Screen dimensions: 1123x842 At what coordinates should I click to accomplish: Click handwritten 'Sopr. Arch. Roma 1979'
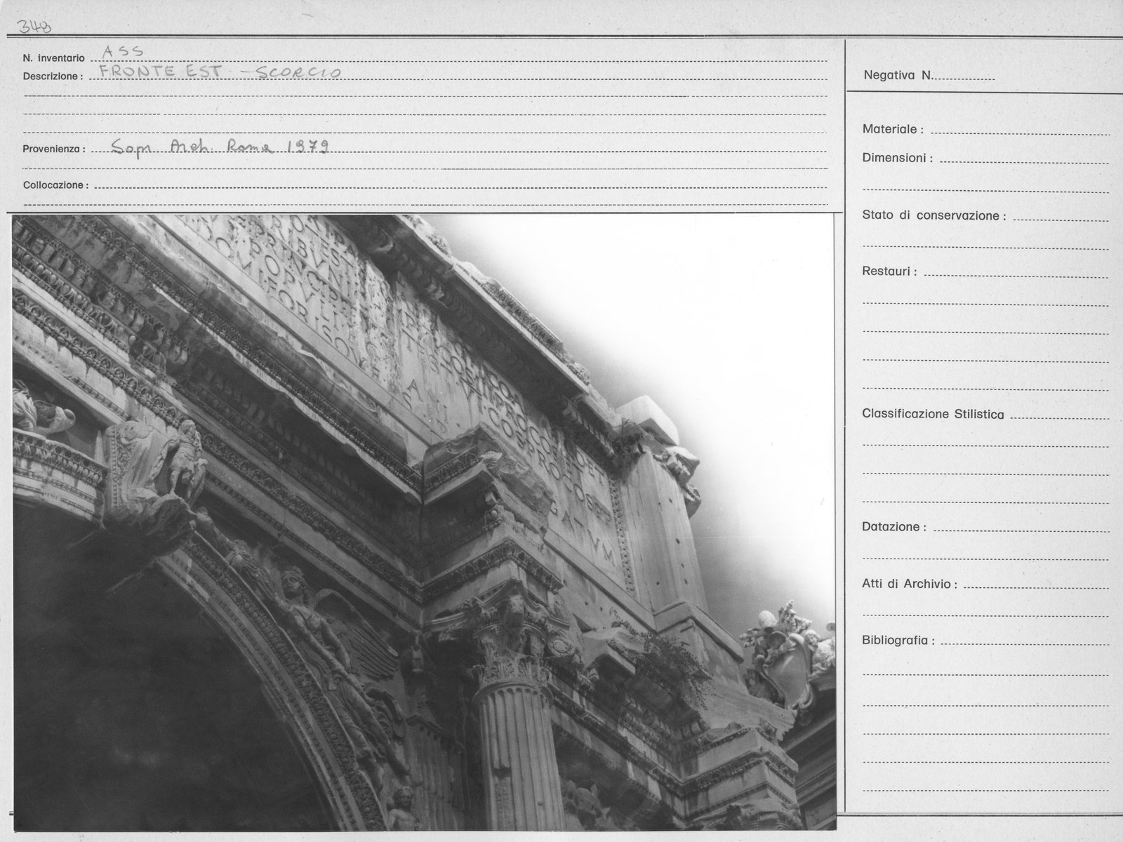pos(220,146)
